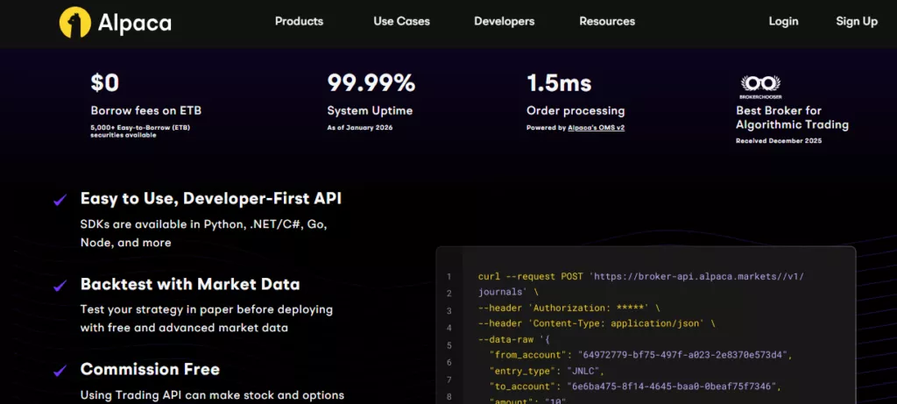Click the Alpaca yellow logo icon
Screen dimensions: 897x404
tap(75, 22)
